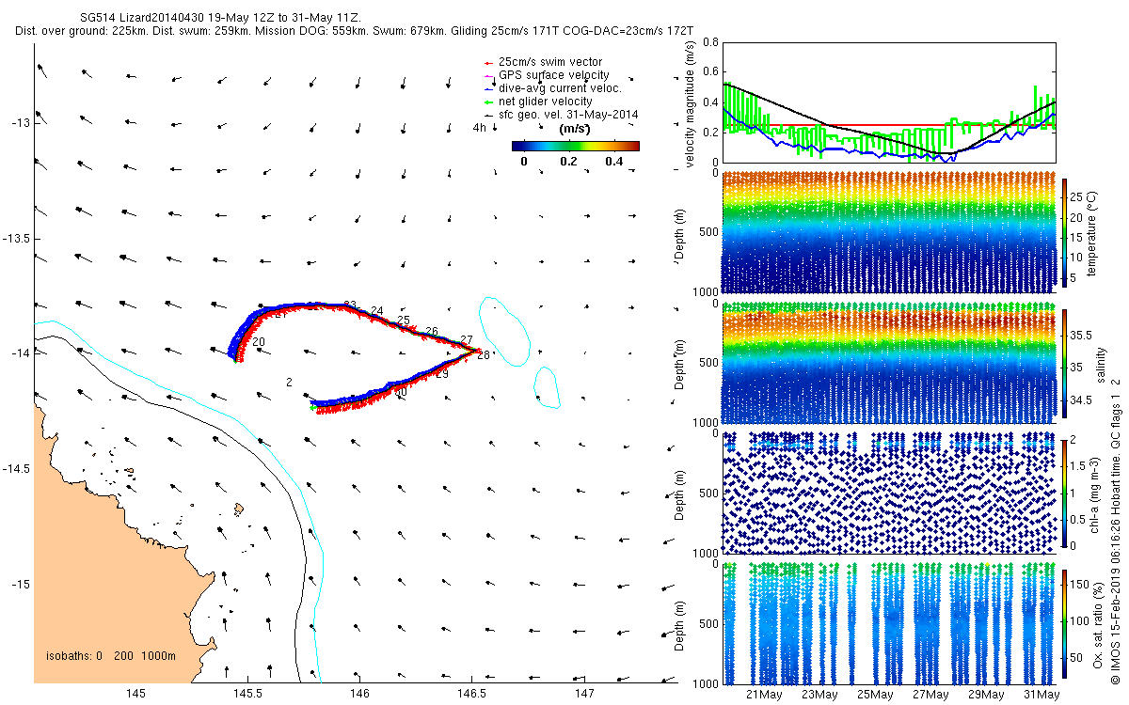Open the chl-a depth section plot

click(x=889, y=493)
